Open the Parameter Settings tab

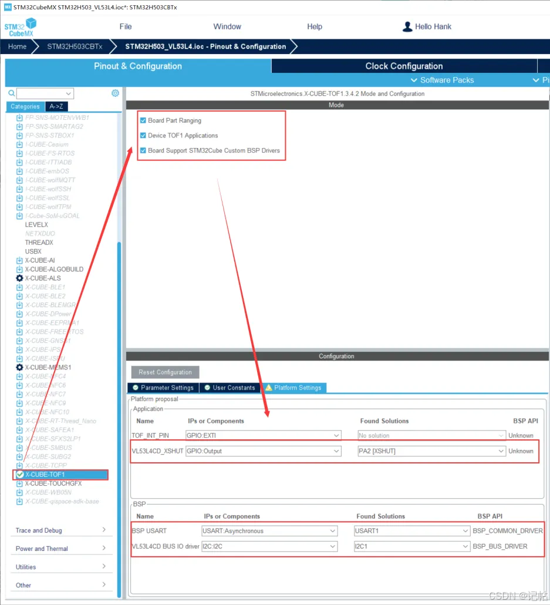(163, 388)
